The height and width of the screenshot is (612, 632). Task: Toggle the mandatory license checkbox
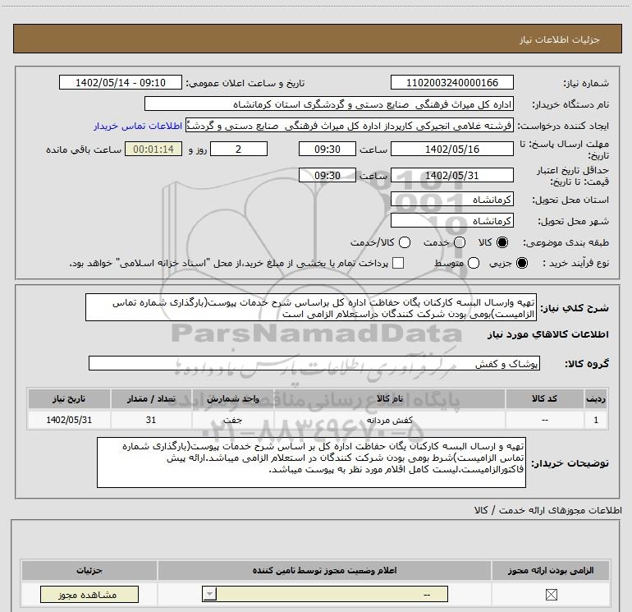551,594
